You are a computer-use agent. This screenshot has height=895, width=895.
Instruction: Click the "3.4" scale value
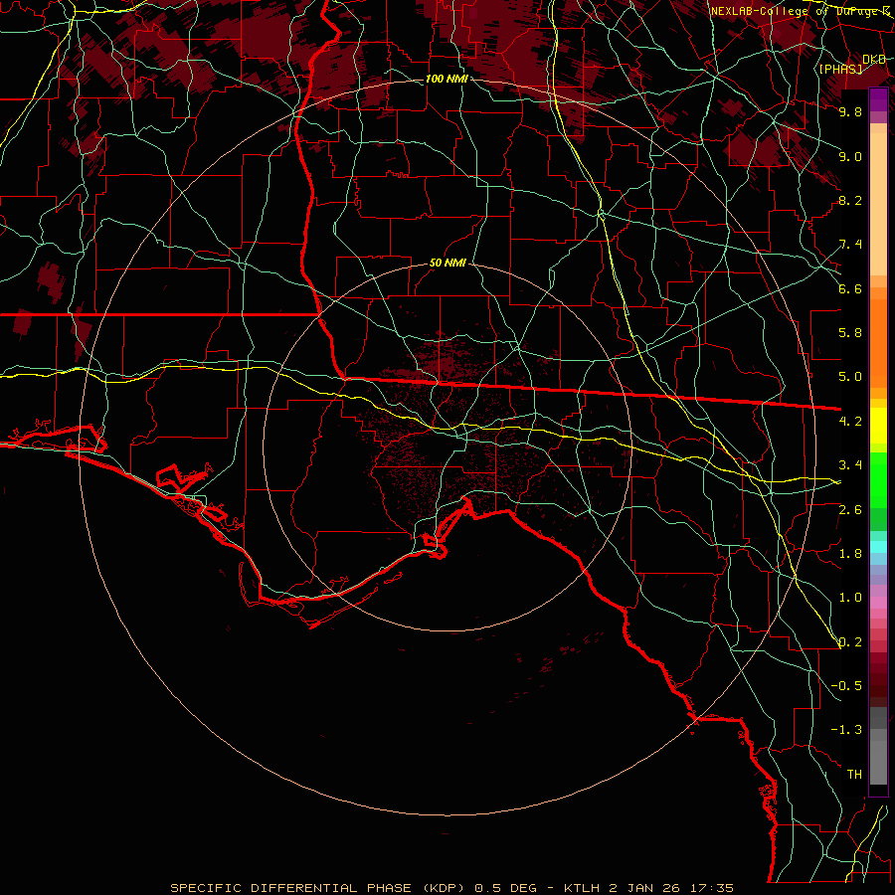[850, 465]
